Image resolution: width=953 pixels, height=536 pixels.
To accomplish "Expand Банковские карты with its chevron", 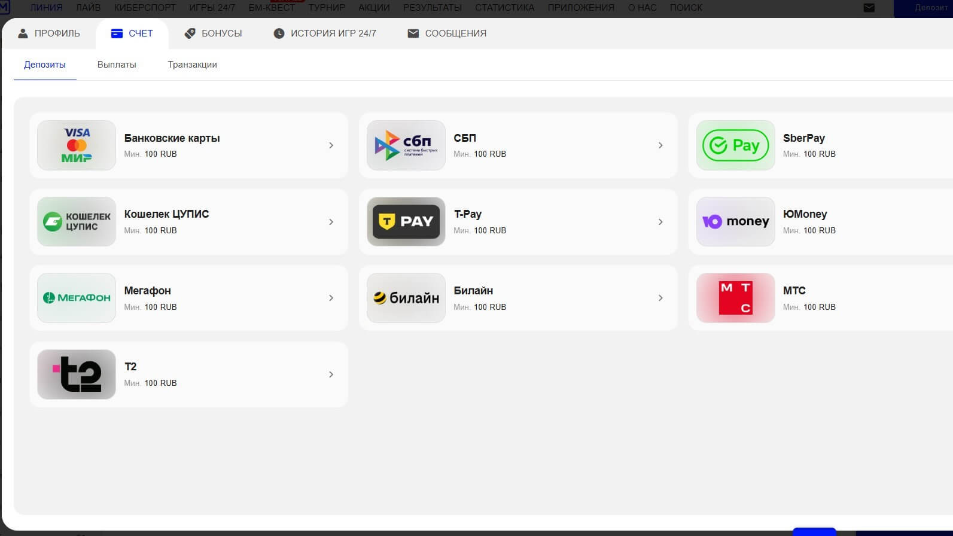I will tap(331, 145).
